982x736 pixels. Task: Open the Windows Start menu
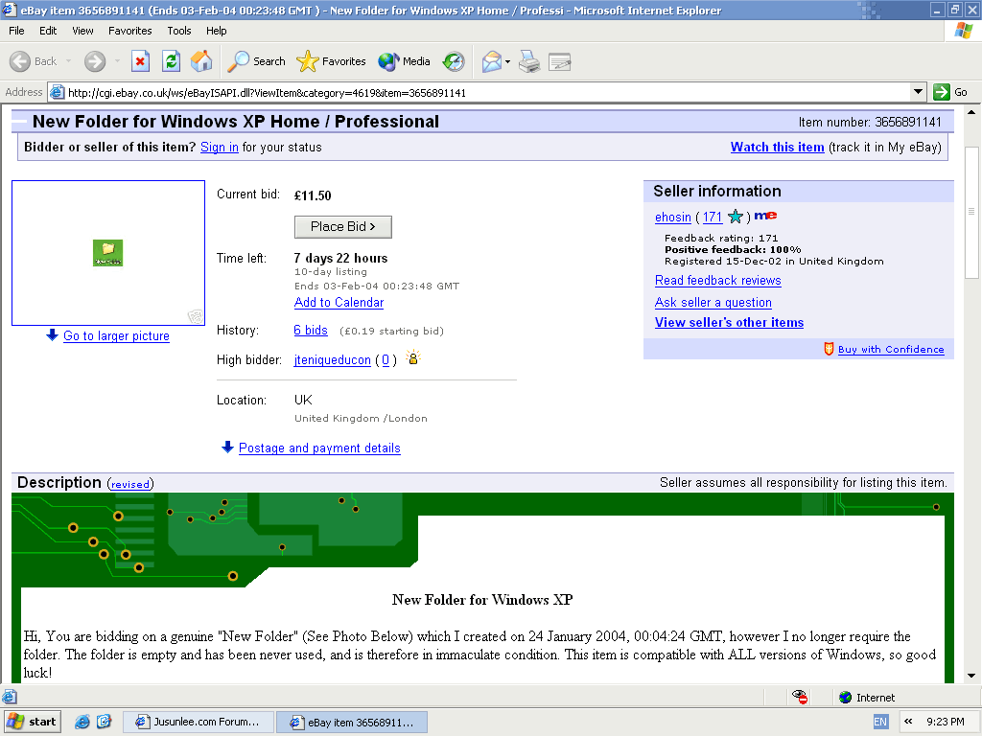33,722
